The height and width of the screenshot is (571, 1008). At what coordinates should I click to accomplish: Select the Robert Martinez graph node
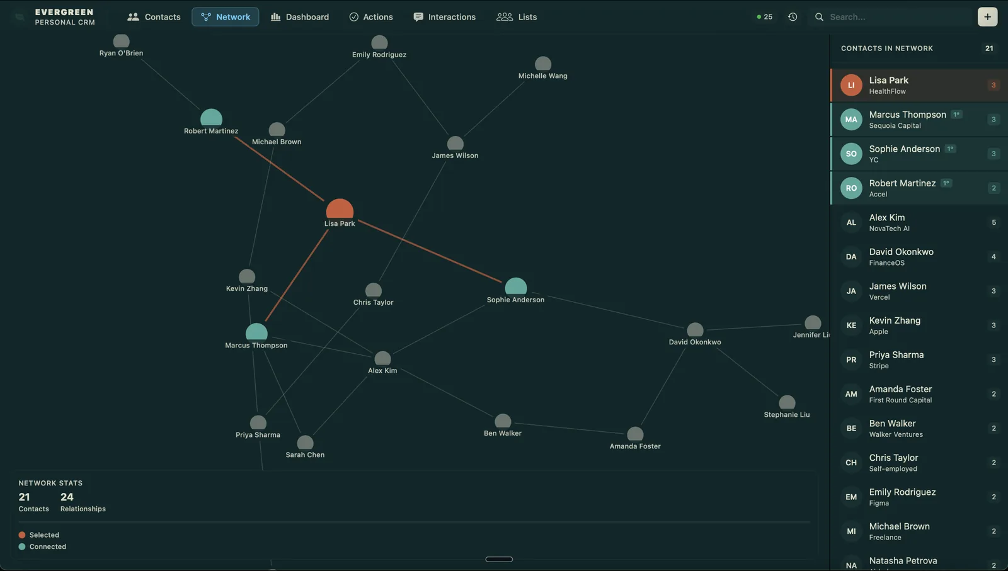[x=211, y=118]
